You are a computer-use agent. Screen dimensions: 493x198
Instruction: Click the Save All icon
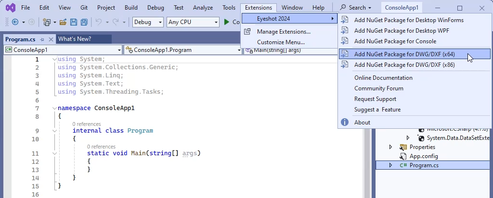point(84,22)
